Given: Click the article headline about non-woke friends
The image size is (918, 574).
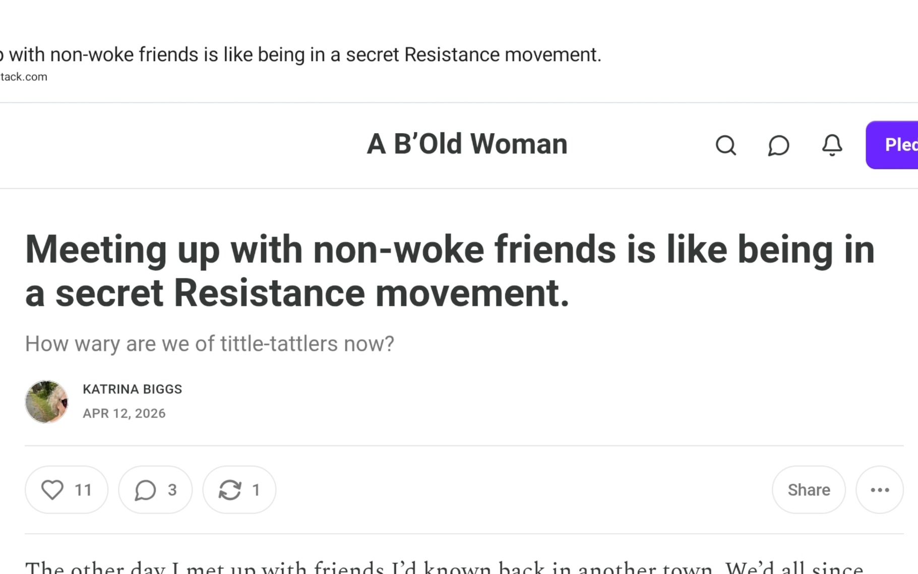Looking at the screenshot, I should click(x=449, y=271).
